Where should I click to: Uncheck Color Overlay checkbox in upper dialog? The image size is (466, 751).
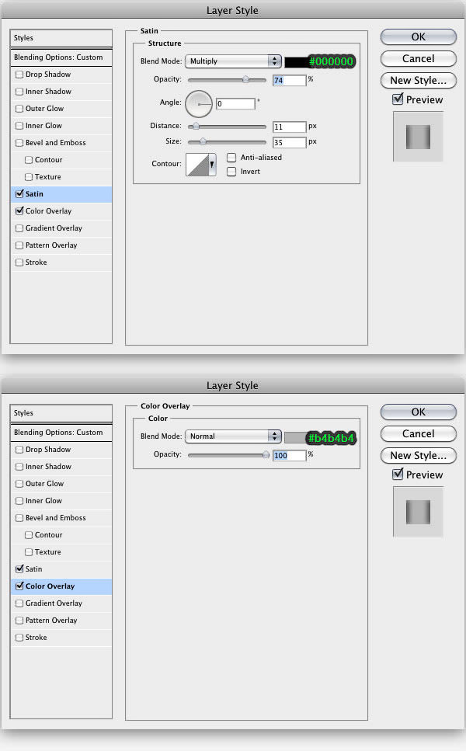(19, 210)
